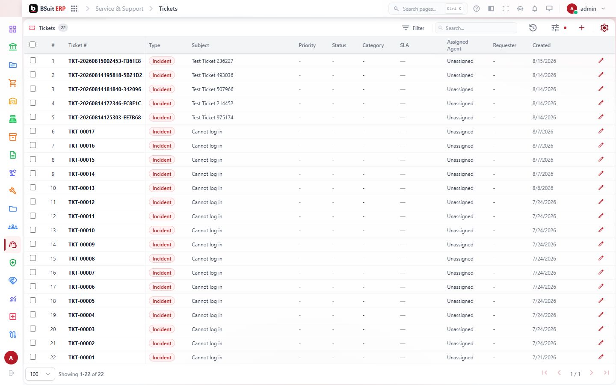
Task: Click the Incident badge on TKT-00004
Action: click(162, 315)
